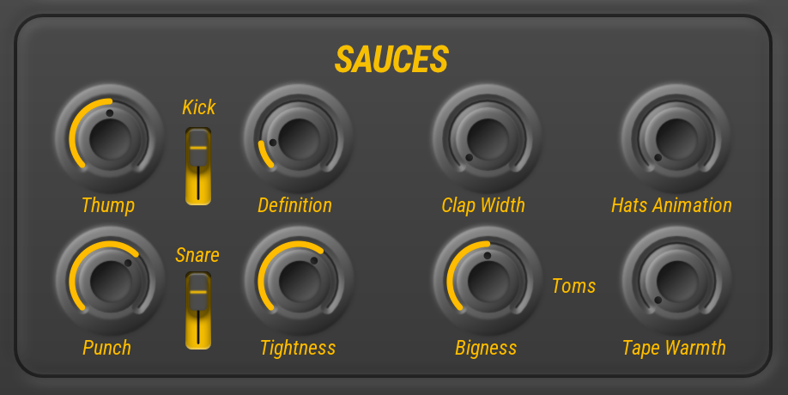Click the Snare label
The image size is (788, 395).
click(197, 255)
